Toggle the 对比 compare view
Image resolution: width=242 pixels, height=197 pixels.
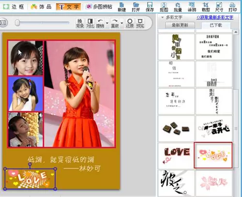[90, 23]
